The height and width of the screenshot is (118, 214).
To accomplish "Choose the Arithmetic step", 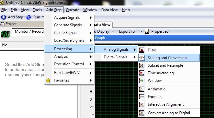I will pos(169,89).
